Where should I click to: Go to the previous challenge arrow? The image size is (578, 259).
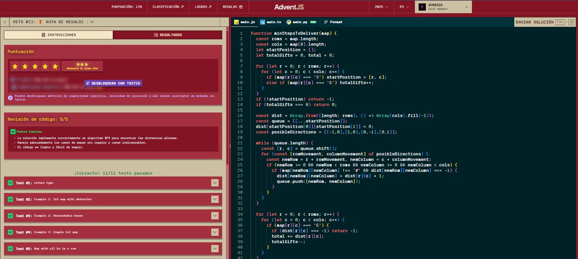(4, 22)
